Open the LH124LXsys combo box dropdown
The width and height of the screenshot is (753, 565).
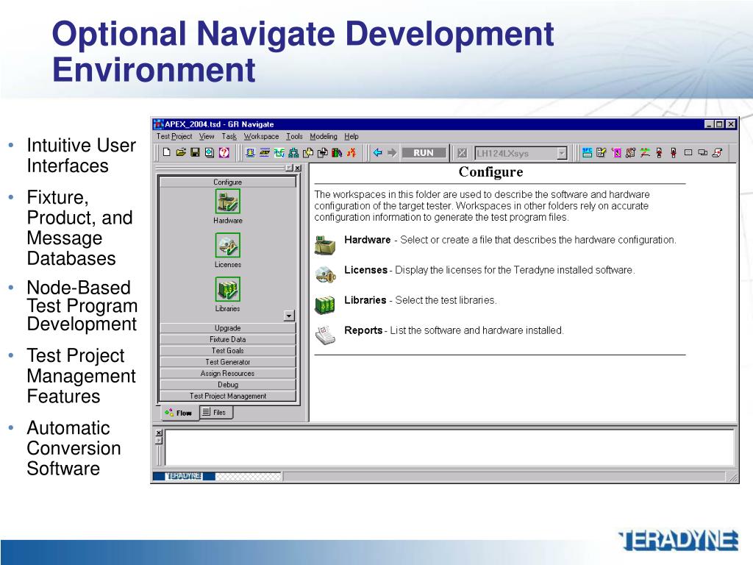(x=561, y=153)
